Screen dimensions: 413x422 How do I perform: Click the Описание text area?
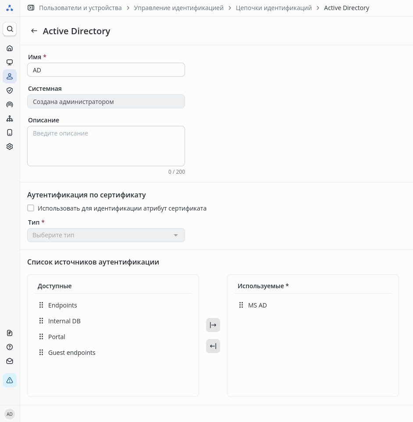click(106, 146)
